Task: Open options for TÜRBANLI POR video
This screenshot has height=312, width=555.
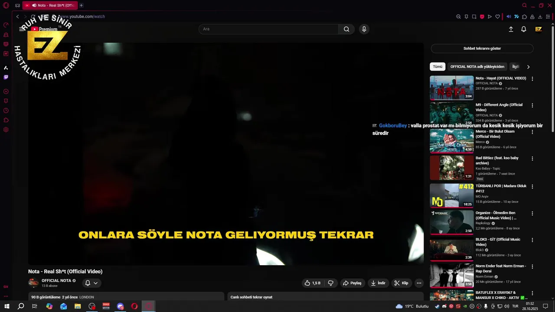Action: click(532, 186)
